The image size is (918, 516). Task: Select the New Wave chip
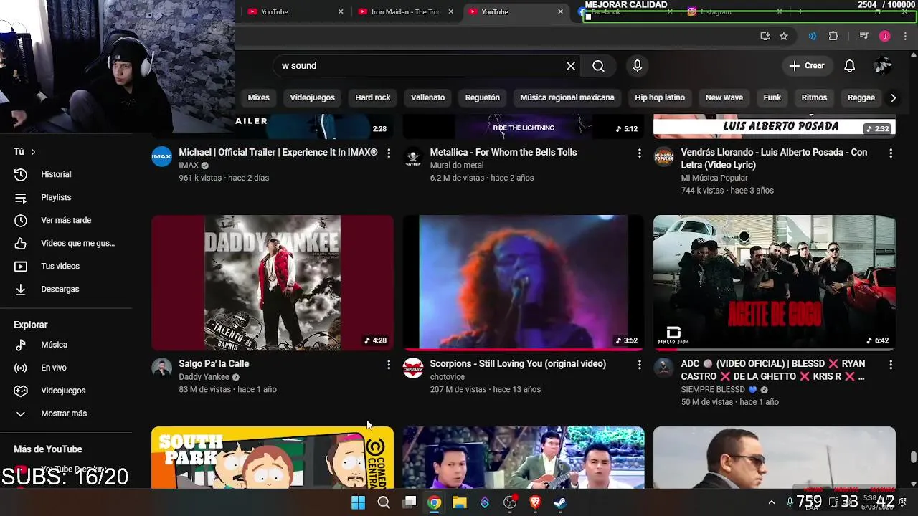(724, 97)
